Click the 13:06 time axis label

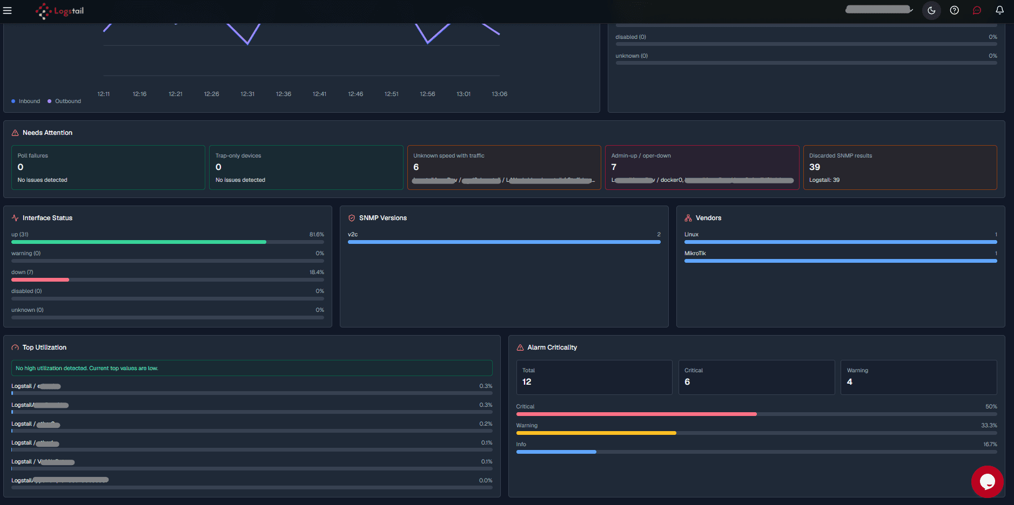pyautogui.click(x=499, y=94)
